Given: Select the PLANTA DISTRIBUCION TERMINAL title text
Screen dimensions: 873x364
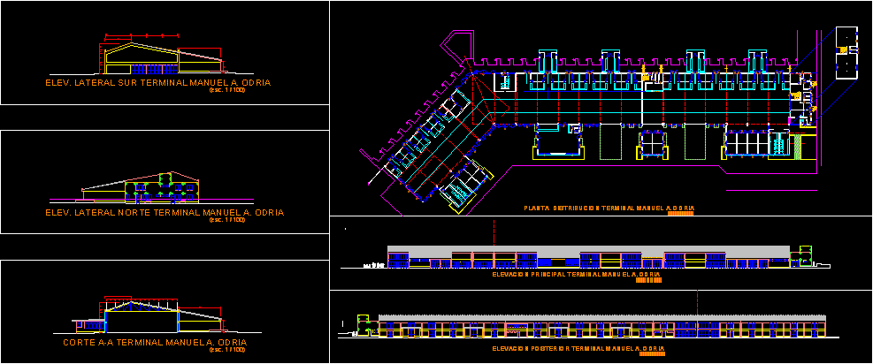Looking at the screenshot, I should point(609,209).
